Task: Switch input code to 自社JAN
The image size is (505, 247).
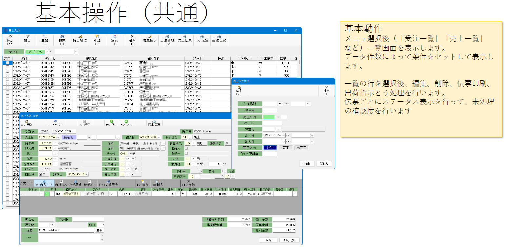Action: [61, 183]
